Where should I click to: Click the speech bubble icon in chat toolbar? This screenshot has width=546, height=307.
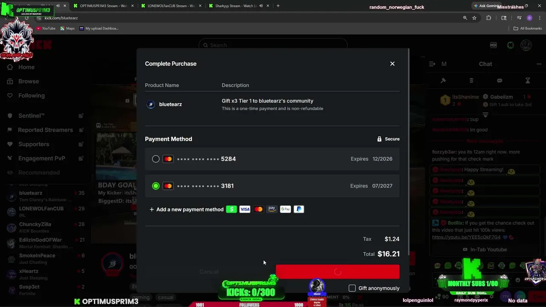pyautogui.click(x=500, y=81)
